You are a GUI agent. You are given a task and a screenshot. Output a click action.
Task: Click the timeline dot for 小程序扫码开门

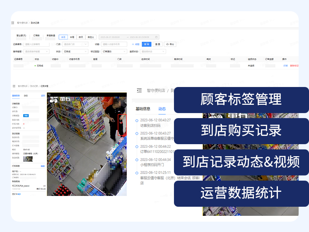tap(137, 160)
